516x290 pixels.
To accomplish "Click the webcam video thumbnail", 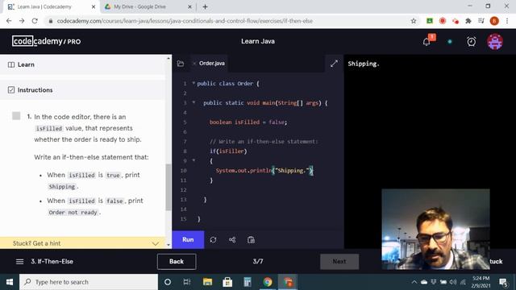I will (435, 229).
